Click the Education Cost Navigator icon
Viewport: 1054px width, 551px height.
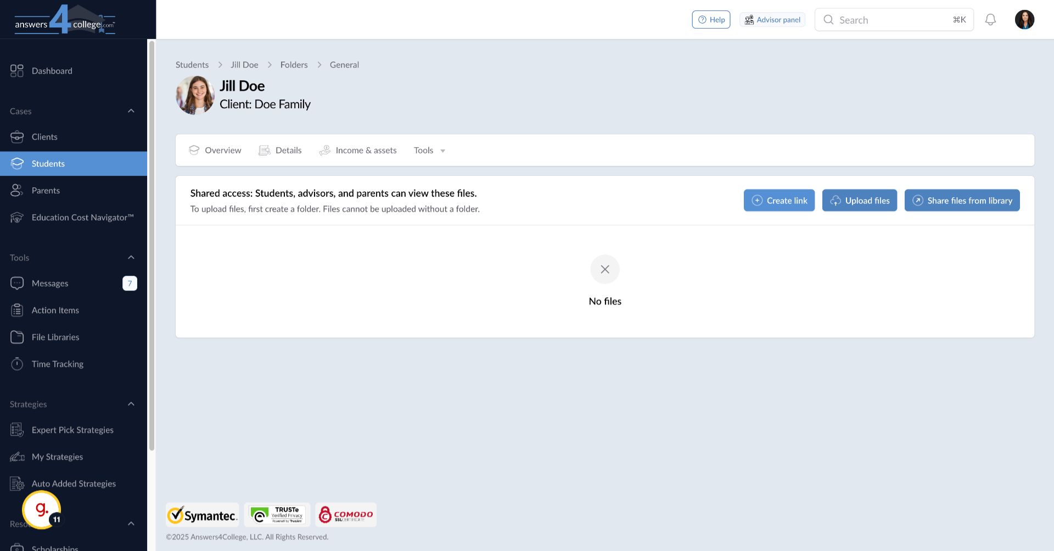tap(17, 218)
